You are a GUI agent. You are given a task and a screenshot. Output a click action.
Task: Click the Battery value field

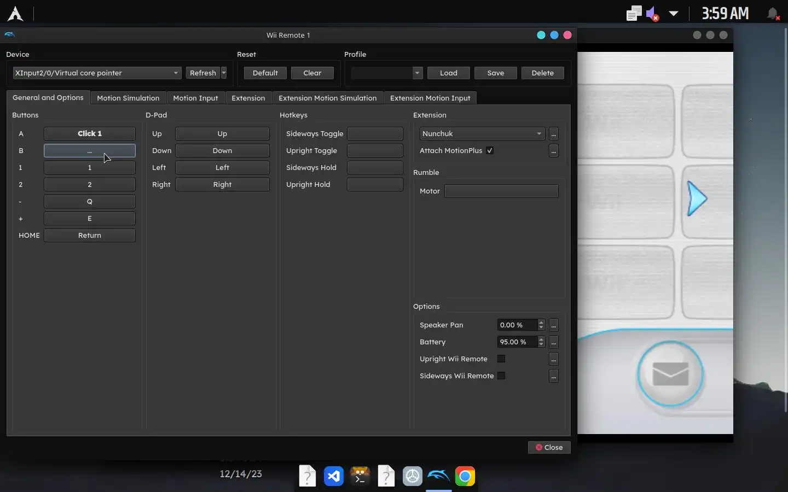click(517, 342)
